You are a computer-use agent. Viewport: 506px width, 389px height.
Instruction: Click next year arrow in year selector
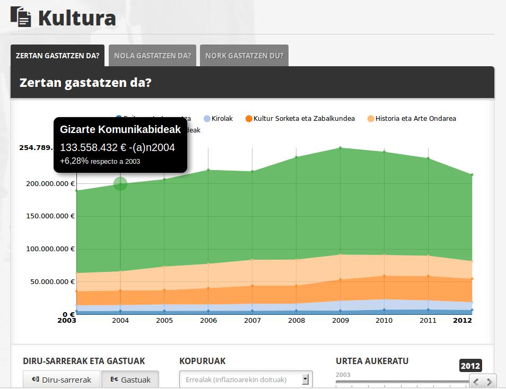click(490, 382)
